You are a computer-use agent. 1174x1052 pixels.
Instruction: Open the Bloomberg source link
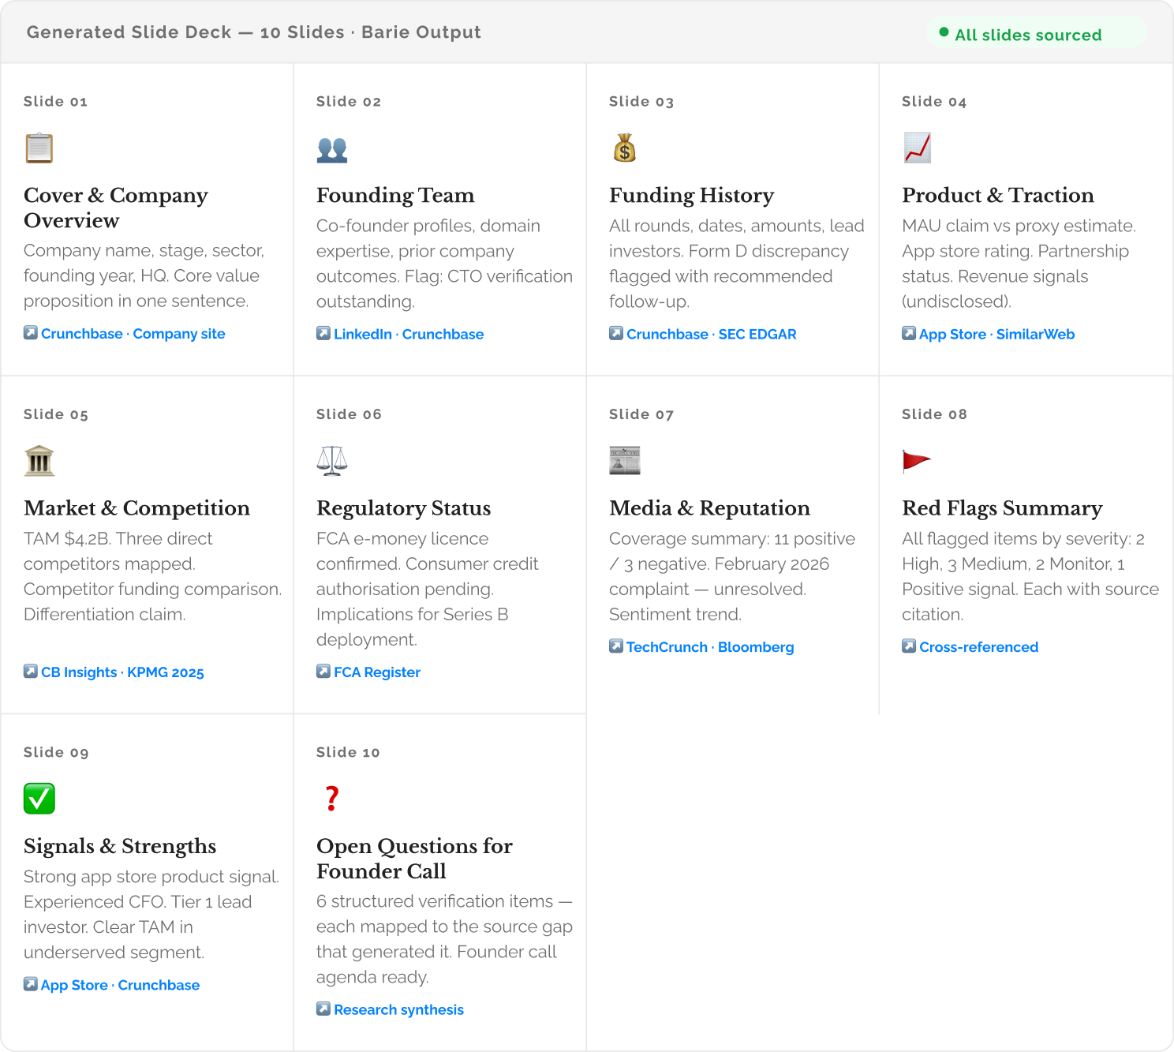pos(755,647)
